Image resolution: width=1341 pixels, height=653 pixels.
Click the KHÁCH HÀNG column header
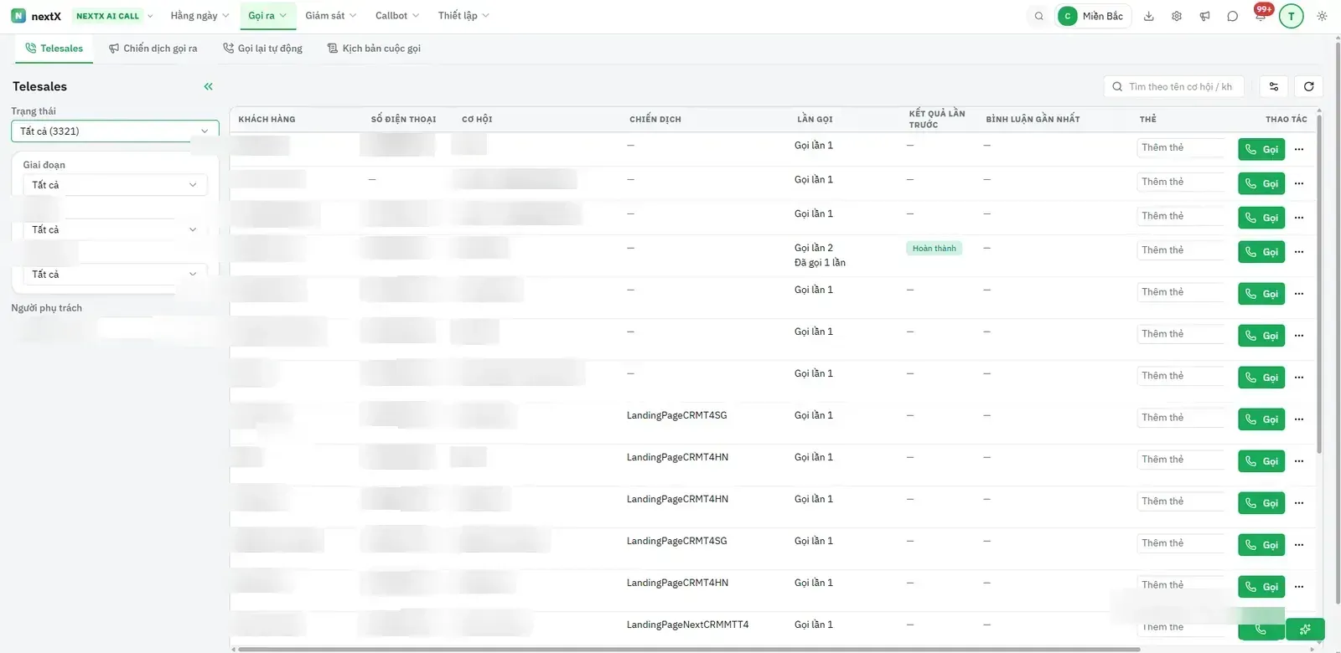click(x=267, y=119)
